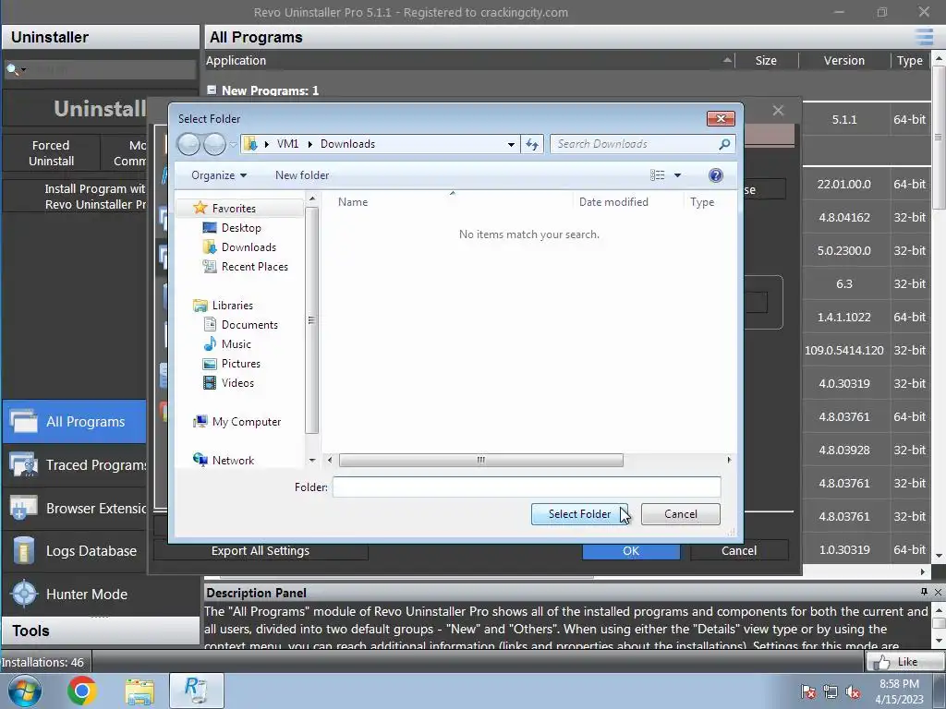Image resolution: width=946 pixels, height=709 pixels.
Task: Open the Organize dropdown menu
Action: pos(218,175)
